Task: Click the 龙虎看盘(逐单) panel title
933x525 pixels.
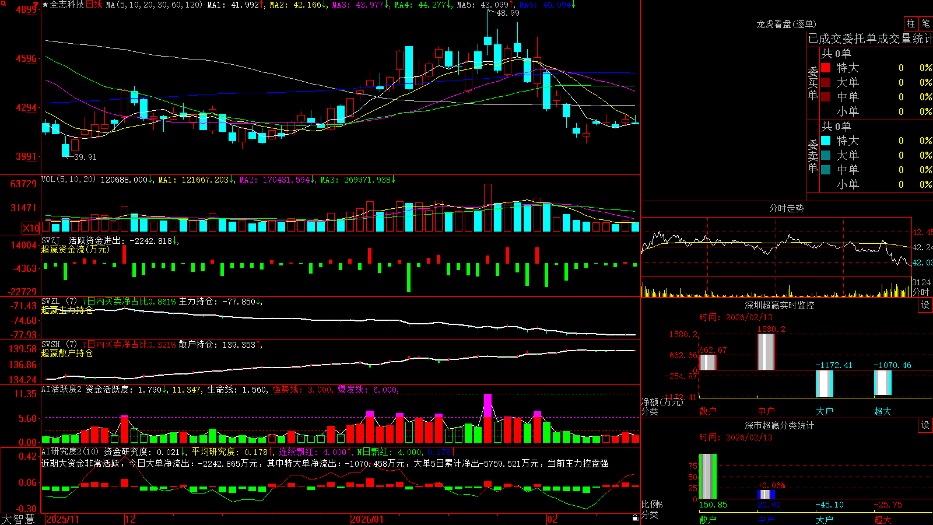Action: click(786, 24)
